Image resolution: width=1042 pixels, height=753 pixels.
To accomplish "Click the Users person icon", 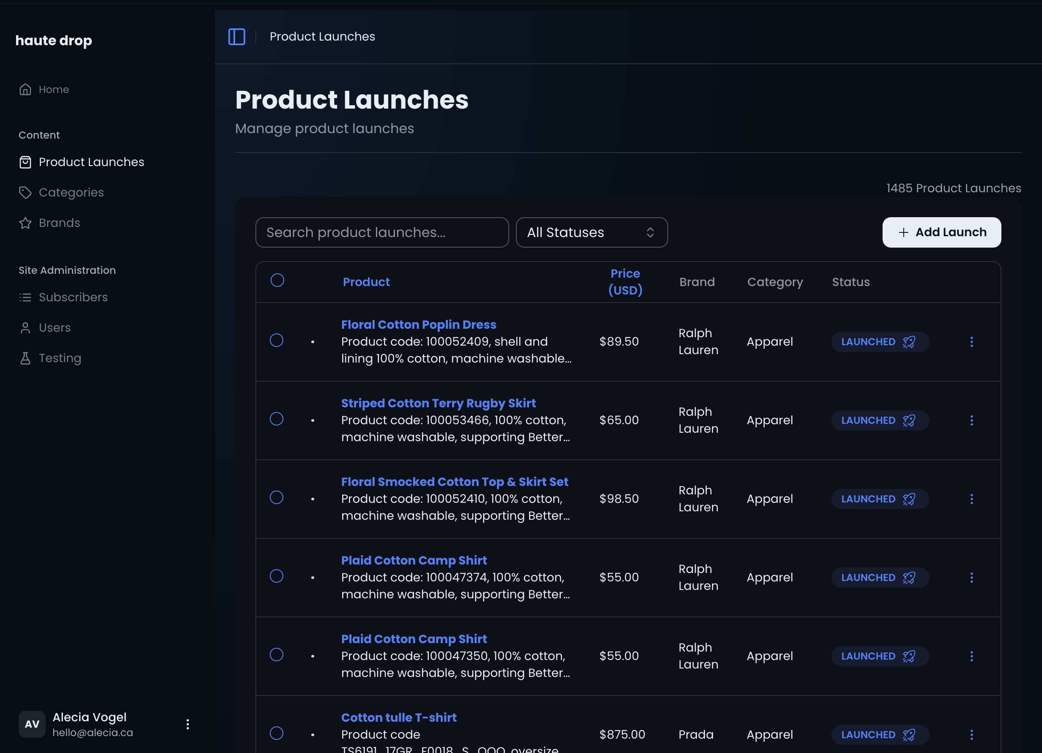I will (x=25, y=328).
